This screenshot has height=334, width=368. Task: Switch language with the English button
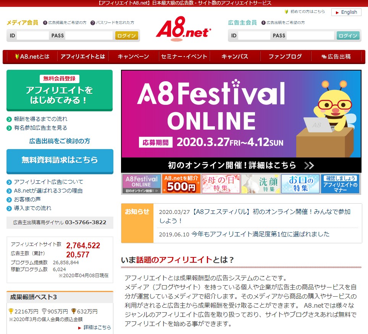click(346, 12)
